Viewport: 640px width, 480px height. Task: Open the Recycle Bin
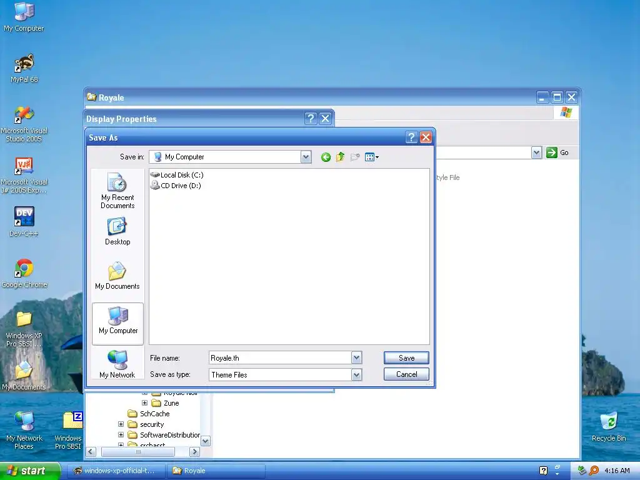pos(609,427)
